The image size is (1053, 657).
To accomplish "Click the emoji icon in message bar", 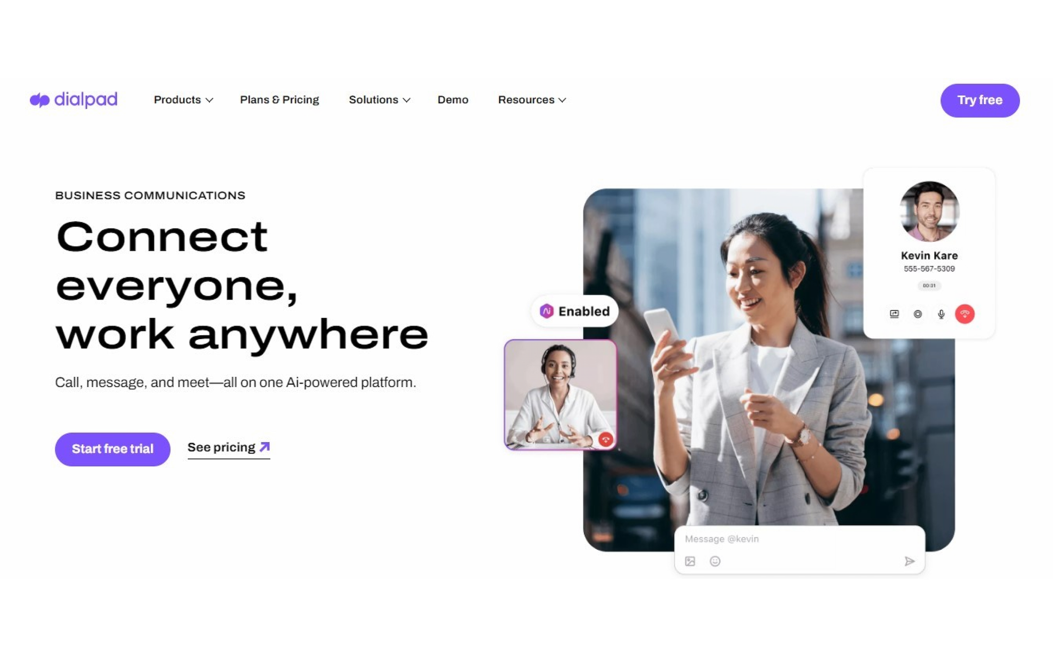I will (x=715, y=562).
